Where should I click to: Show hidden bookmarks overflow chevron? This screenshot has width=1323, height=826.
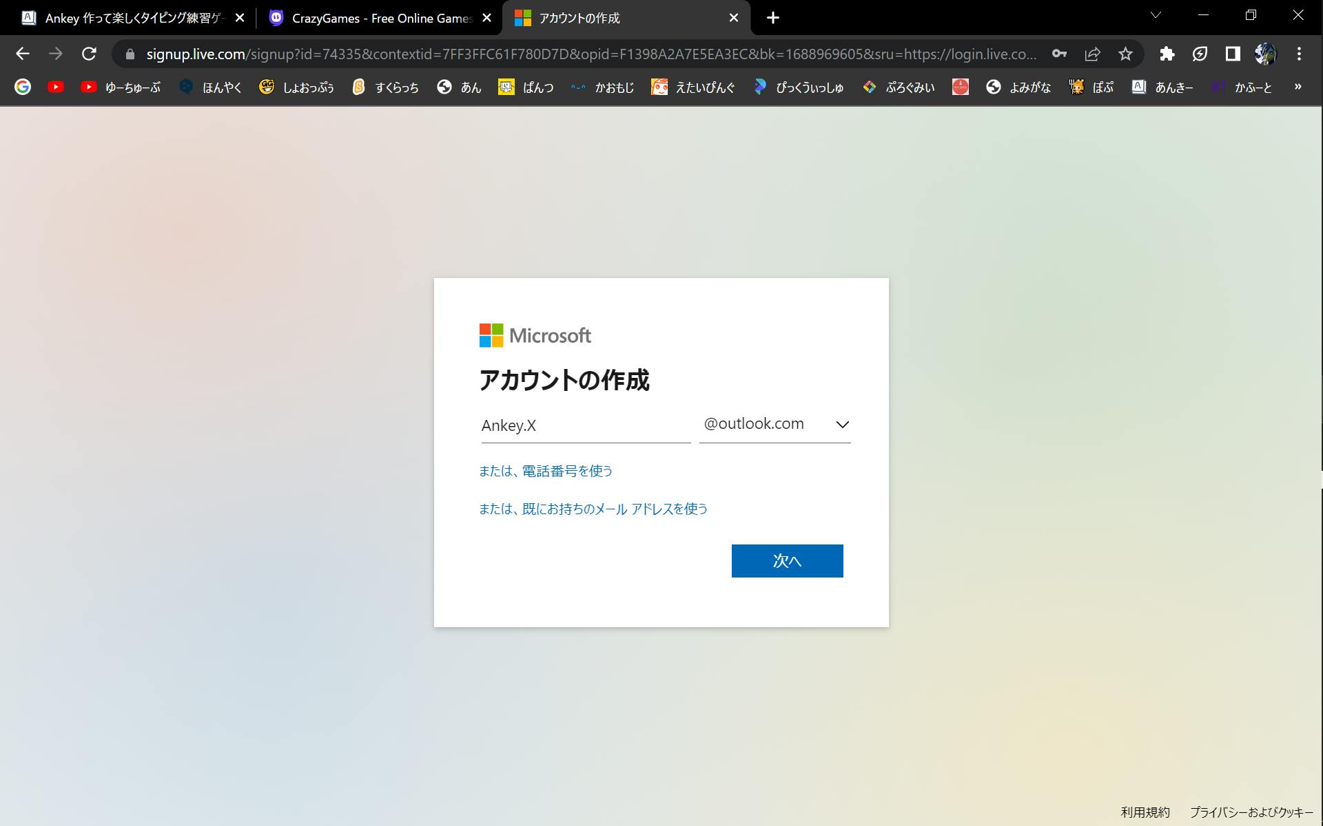click(1298, 87)
